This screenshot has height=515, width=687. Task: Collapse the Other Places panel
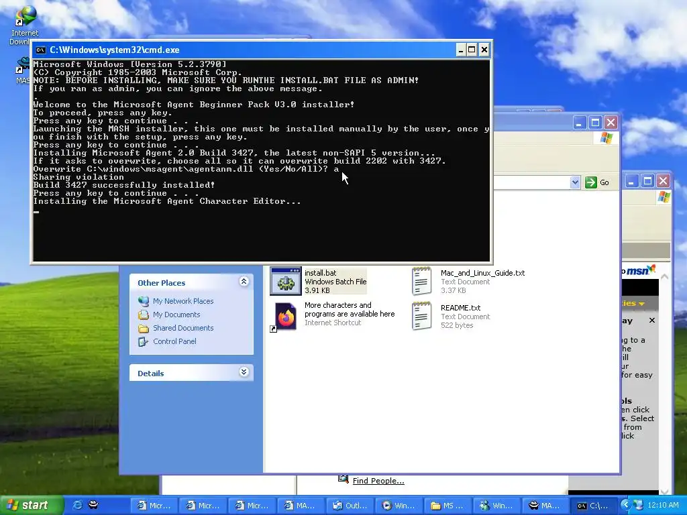pyautogui.click(x=244, y=281)
